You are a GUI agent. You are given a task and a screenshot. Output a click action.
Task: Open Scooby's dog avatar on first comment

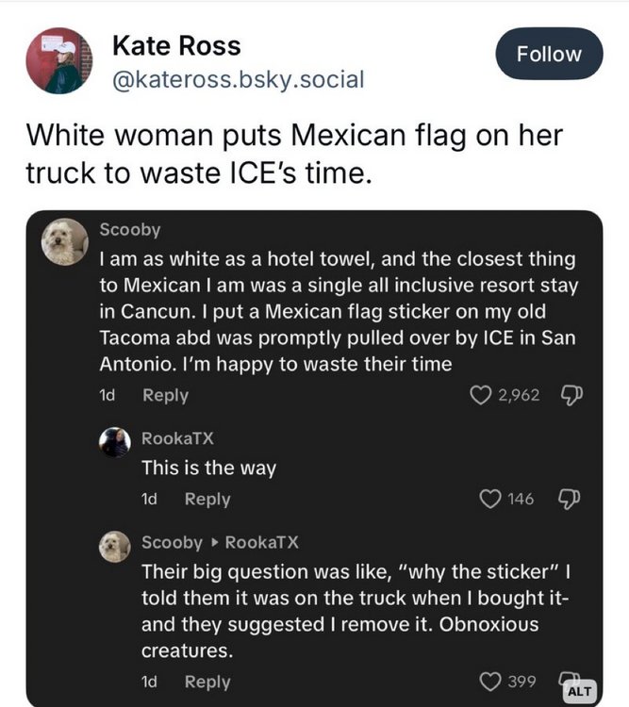tap(66, 243)
